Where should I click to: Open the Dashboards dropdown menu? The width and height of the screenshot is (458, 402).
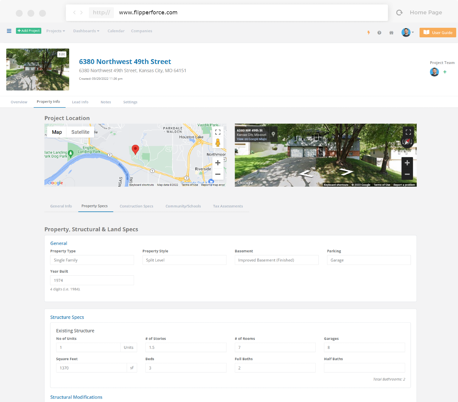click(x=86, y=31)
